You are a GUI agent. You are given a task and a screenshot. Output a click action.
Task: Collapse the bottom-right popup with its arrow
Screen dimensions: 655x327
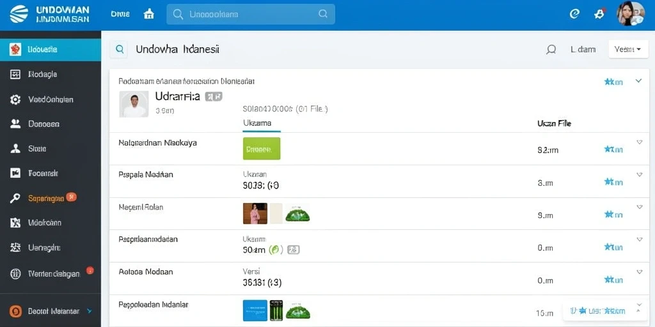click(638, 311)
